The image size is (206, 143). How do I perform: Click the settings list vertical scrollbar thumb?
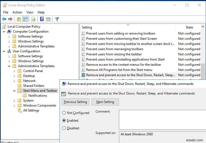pos(203,71)
